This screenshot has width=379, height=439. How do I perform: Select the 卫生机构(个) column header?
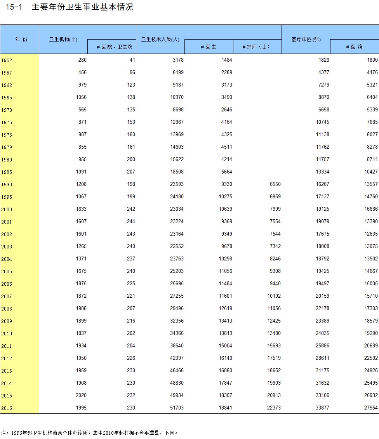click(63, 40)
